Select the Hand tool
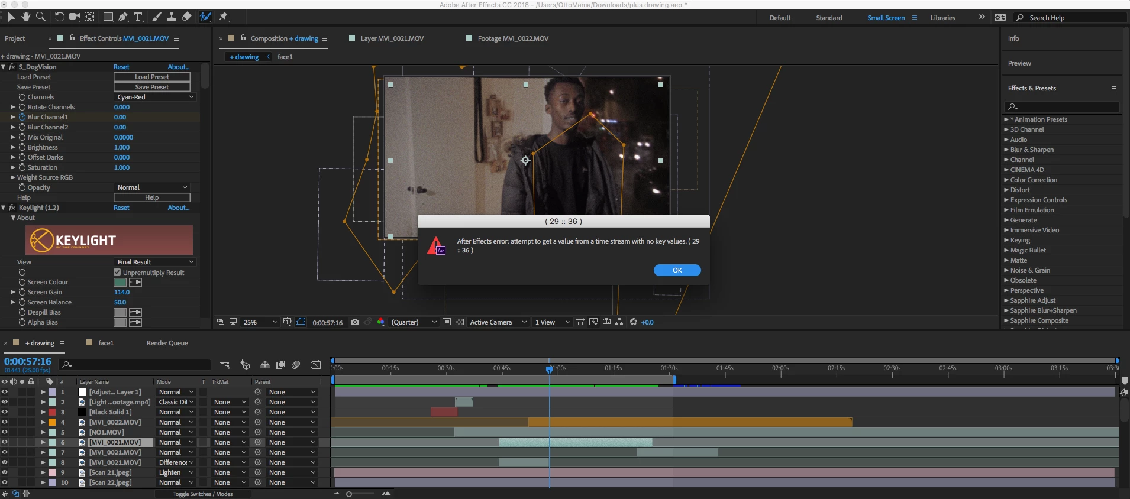 pyautogui.click(x=25, y=17)
